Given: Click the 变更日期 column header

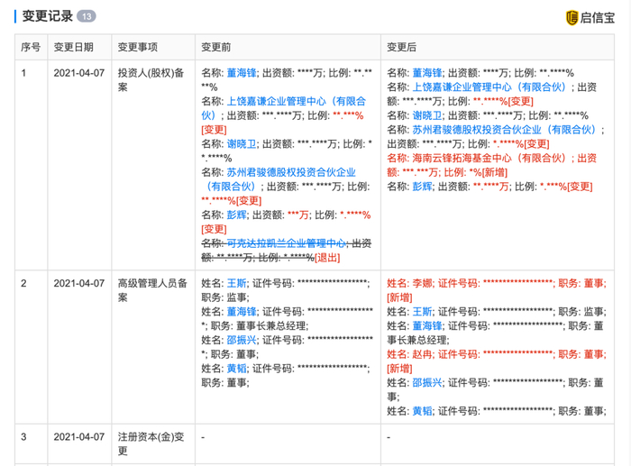Looking at the screenshot, I should click(x=74, y=47).
